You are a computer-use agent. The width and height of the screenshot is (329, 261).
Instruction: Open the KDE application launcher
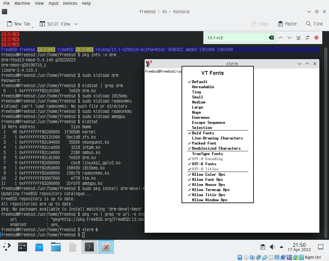(7, 247)
